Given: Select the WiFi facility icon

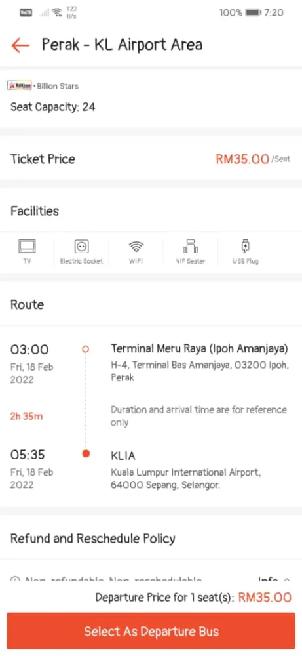Looking at the screenshot, I should [x=136, y=247].
